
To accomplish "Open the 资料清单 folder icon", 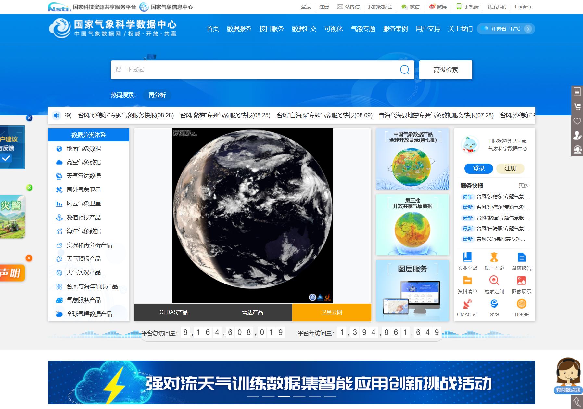I will pos(467,280).
